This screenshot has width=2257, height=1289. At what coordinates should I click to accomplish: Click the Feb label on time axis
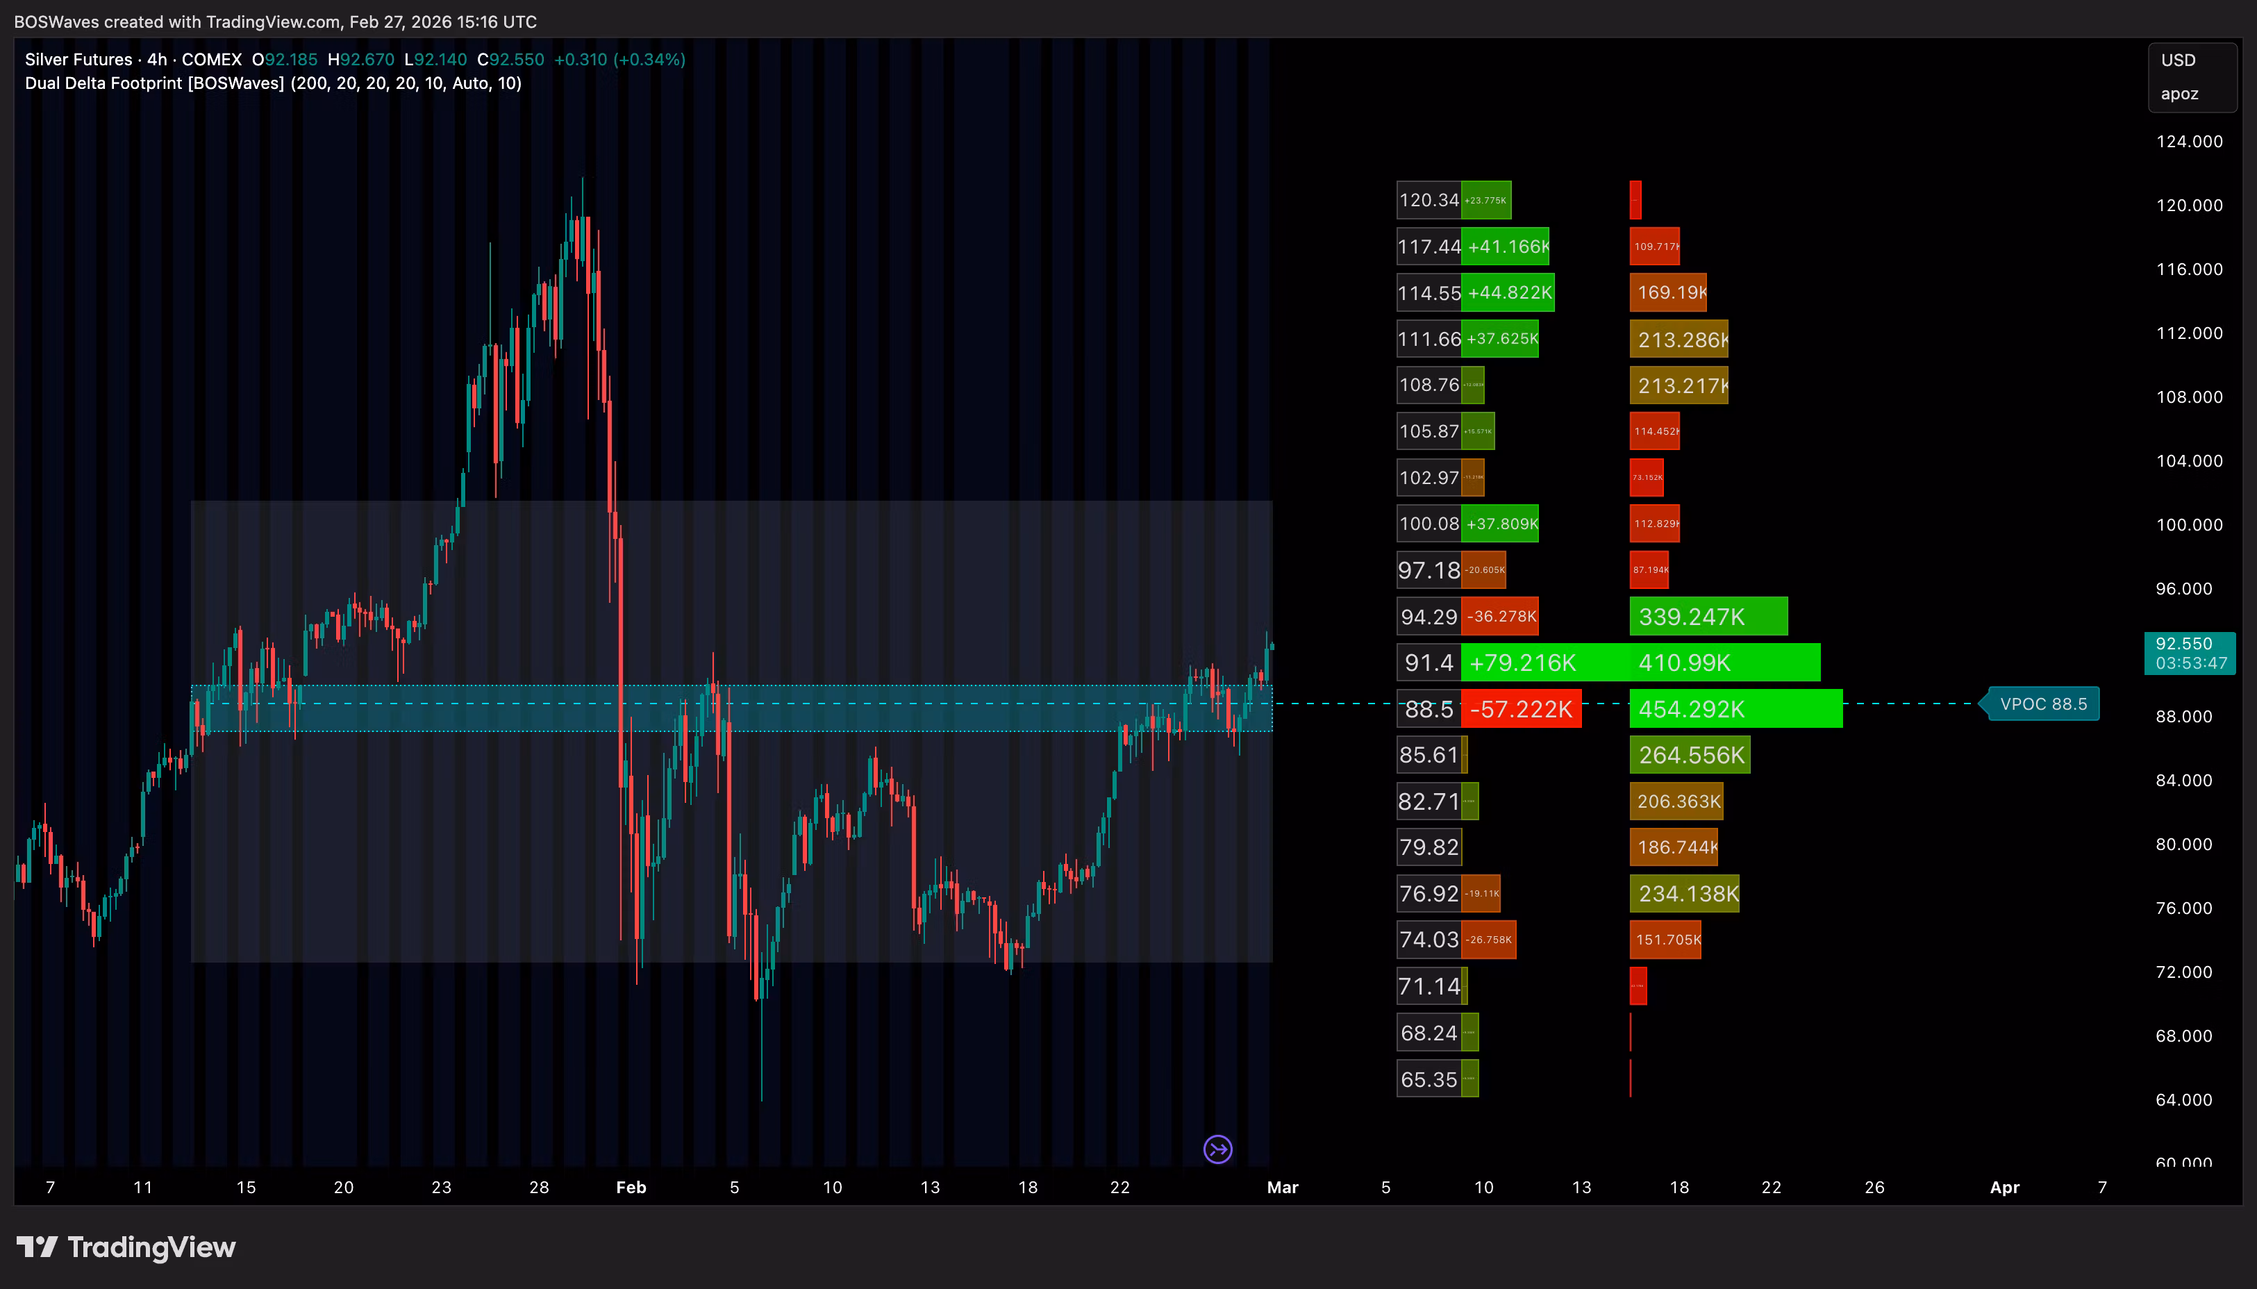click(x=631, y=1187)
